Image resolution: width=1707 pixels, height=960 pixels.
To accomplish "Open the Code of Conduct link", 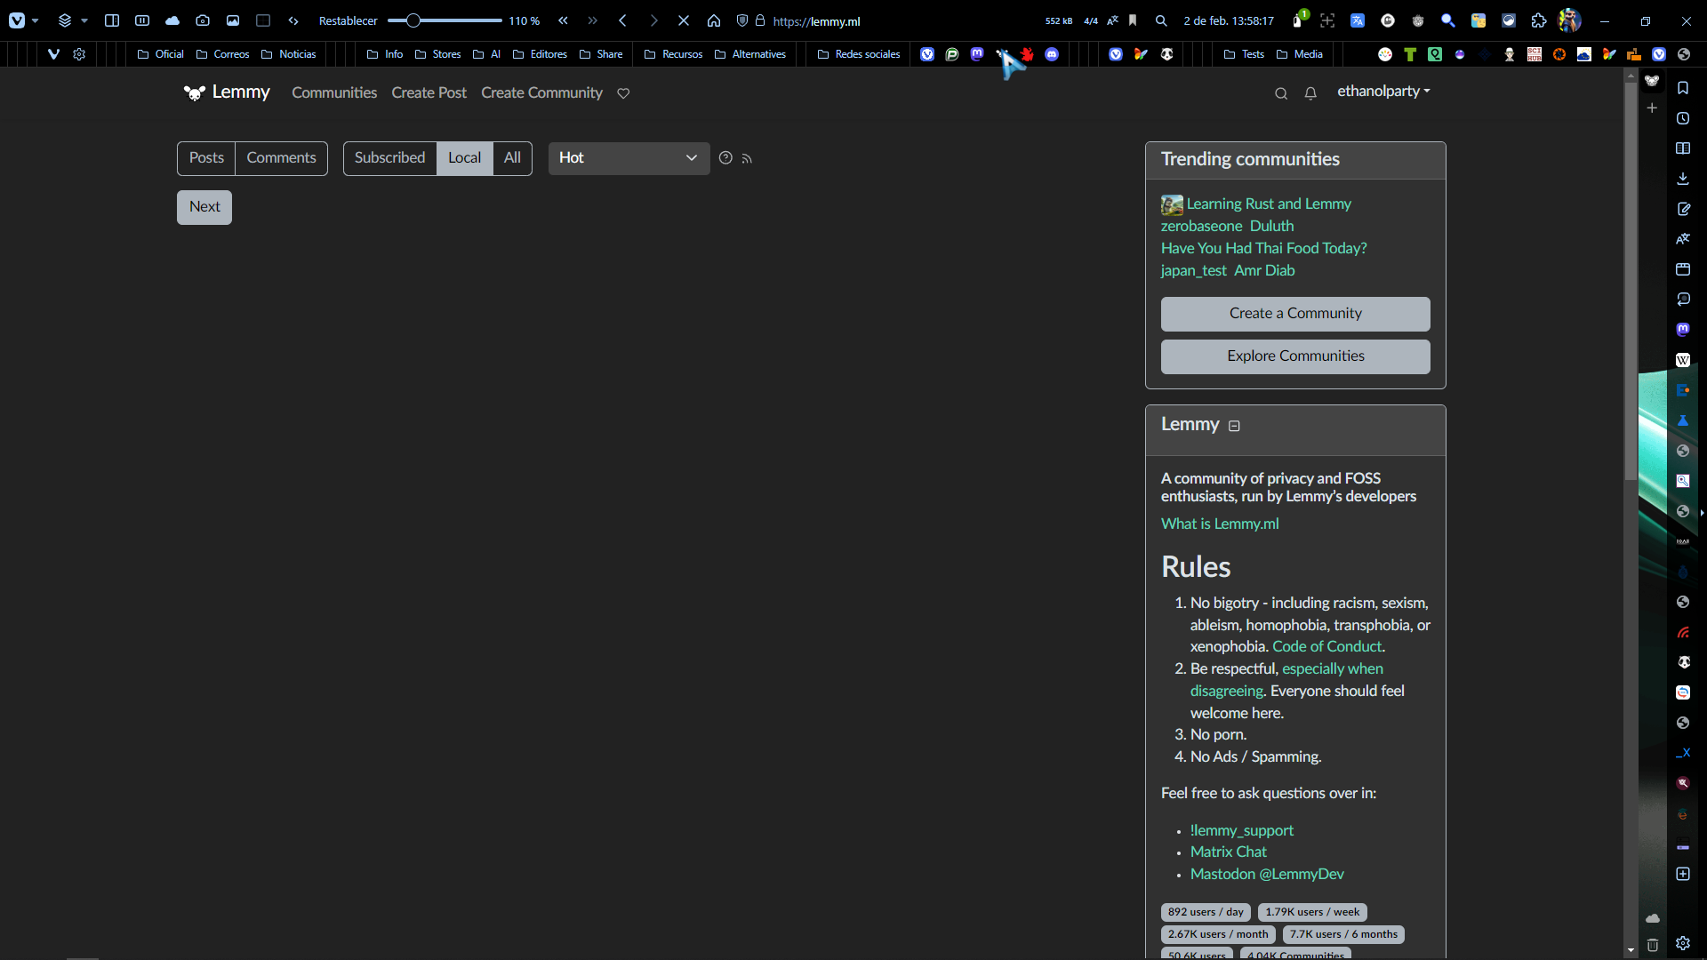I will click(x=1326, y=647).
